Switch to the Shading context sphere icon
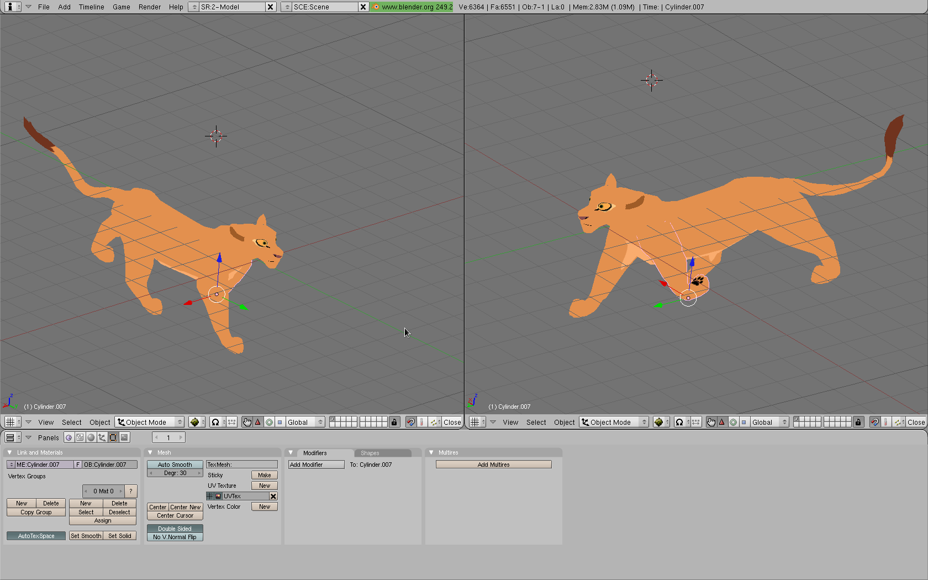Image resolution: width=928 pixels, height=580 pixels. [91, 437]
